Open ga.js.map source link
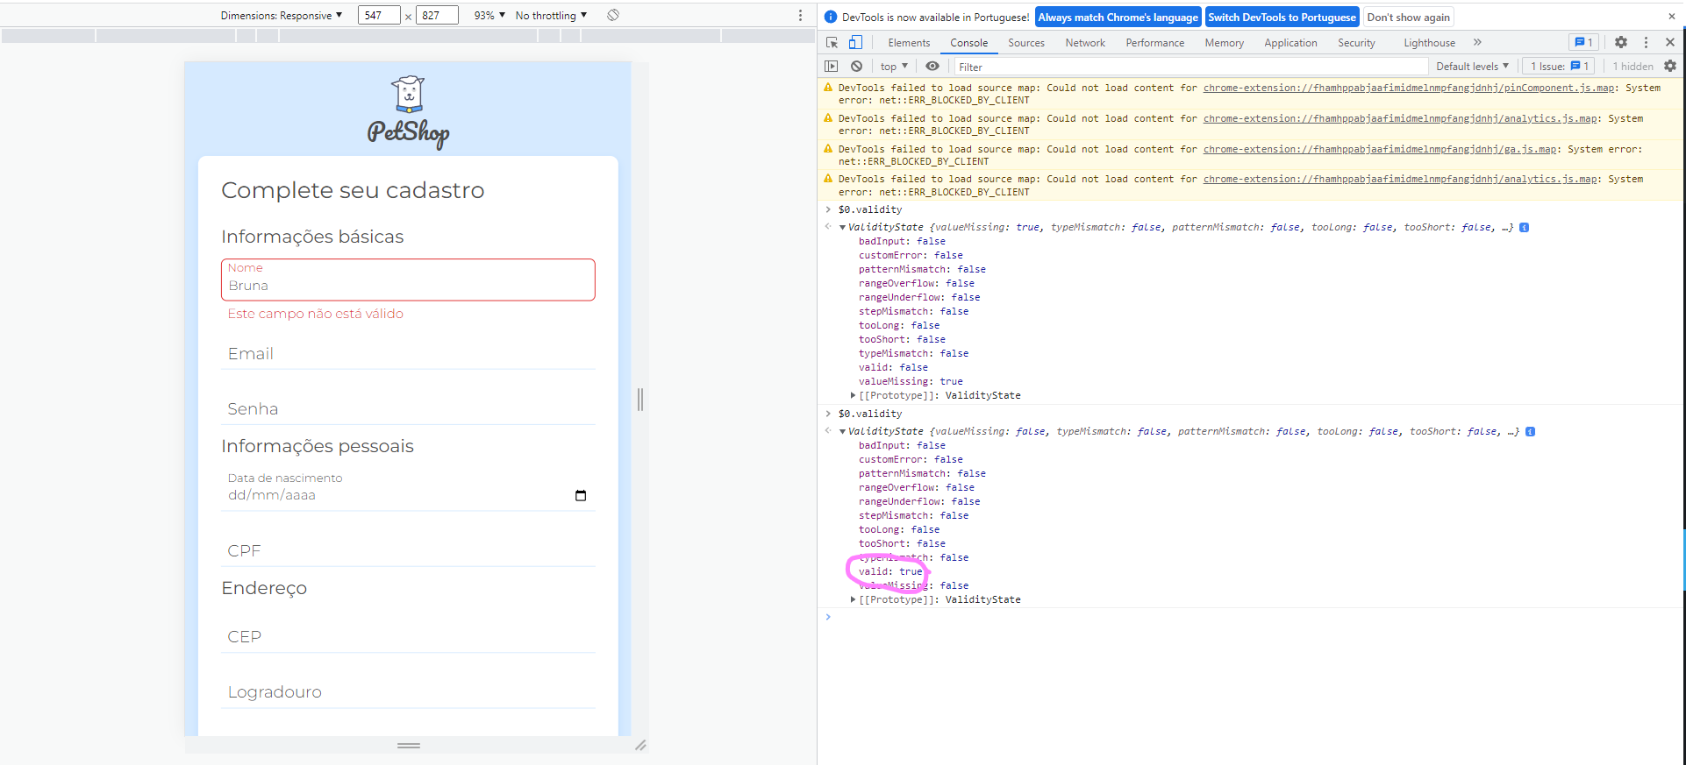 tap(1380, 149)
